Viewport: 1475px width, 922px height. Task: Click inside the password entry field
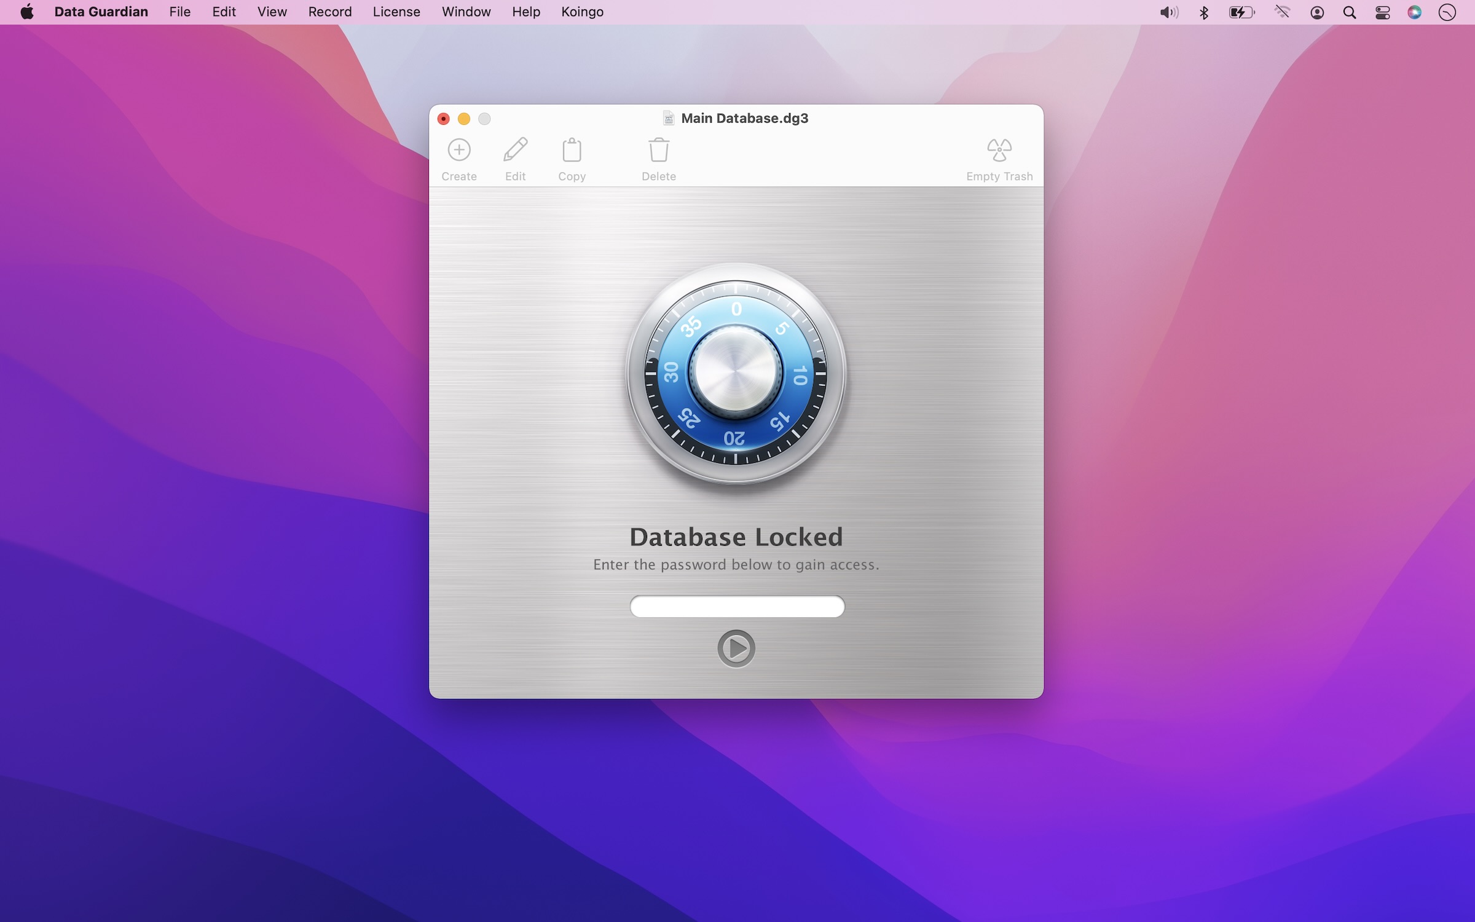[736, 607]
